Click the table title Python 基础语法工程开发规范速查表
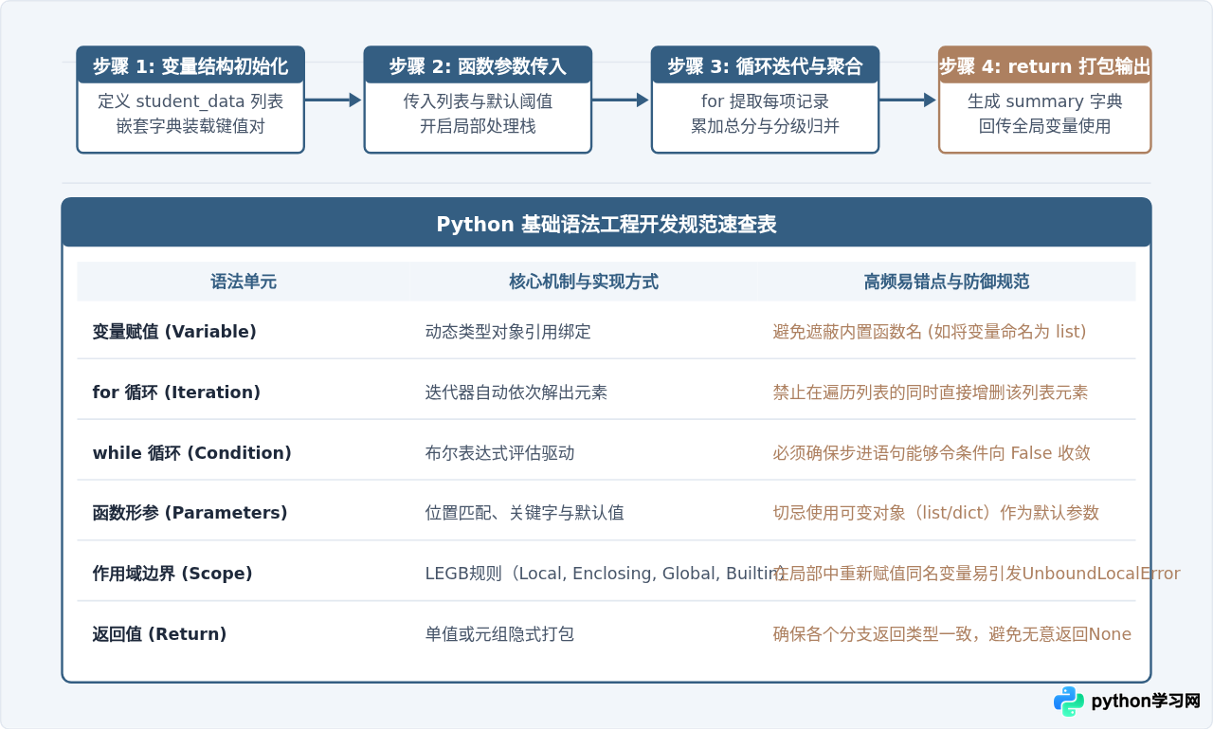This screenshot has width=1213, height=730. [606, 225]
